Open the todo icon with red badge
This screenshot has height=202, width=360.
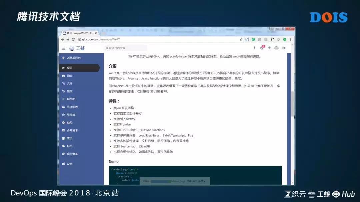point(262,48)
